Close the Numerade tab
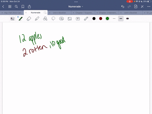The width and height of the screenshot is (152, 114). pyautogui.click(x=26, y=13)
